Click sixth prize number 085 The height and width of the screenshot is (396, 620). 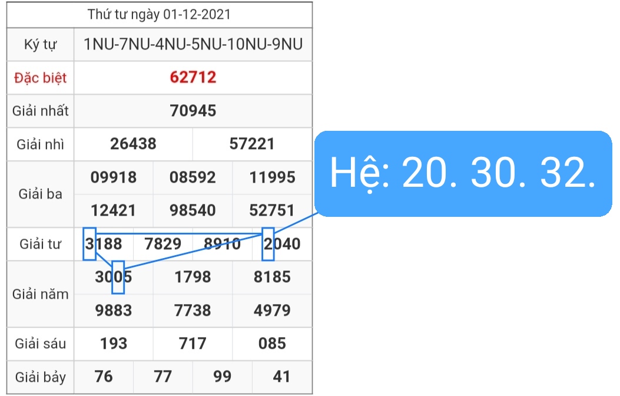272,344
